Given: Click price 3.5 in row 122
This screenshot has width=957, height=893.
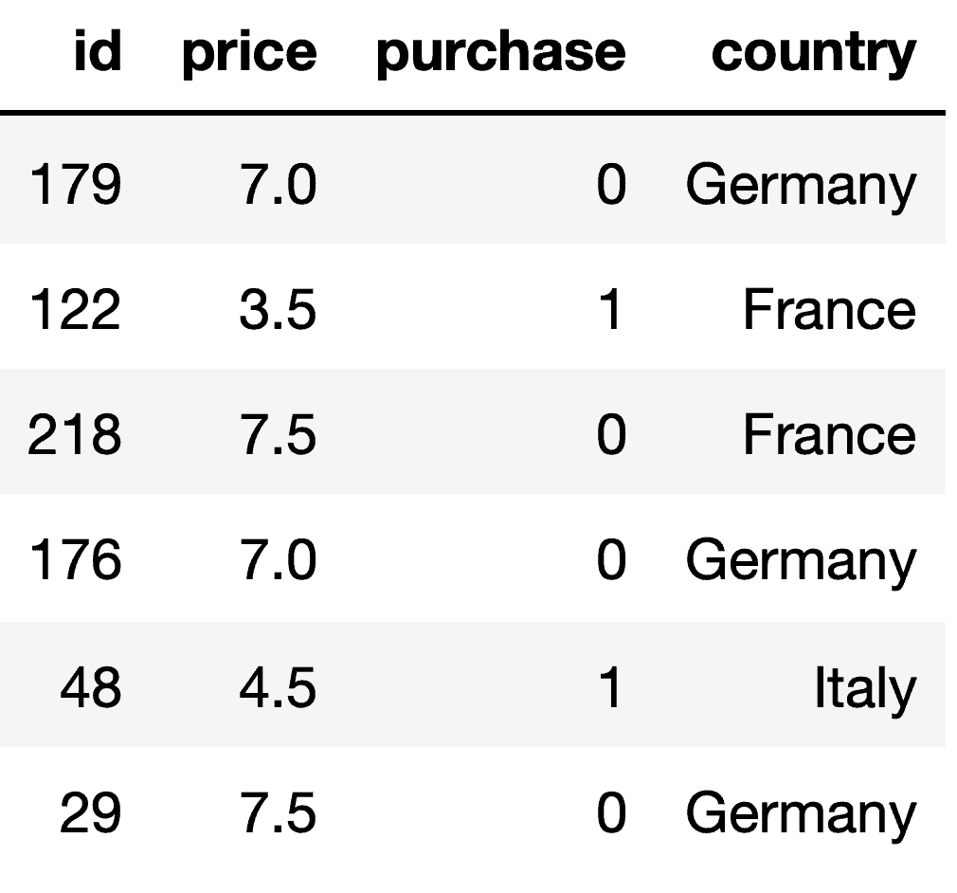Looking at the screenshot, I should tap(278, 309).
